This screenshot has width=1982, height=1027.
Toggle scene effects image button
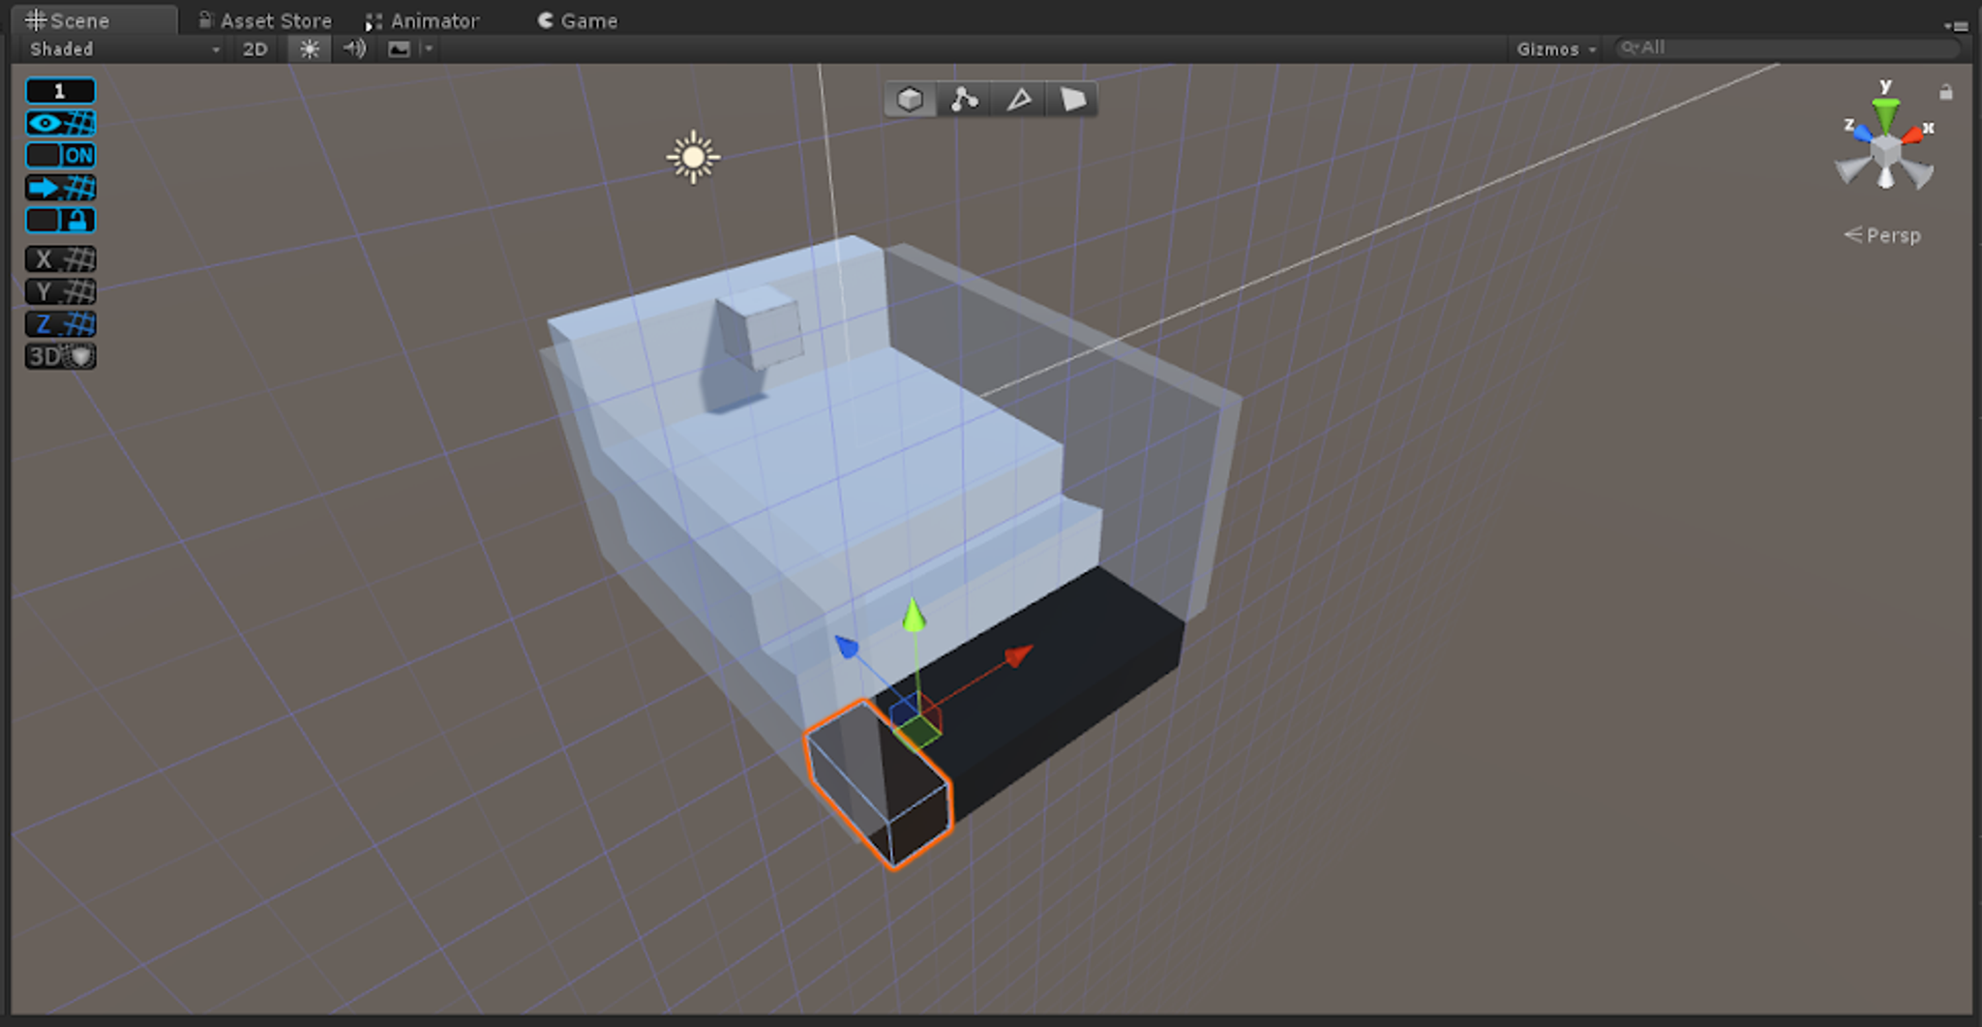click(399, 48)
